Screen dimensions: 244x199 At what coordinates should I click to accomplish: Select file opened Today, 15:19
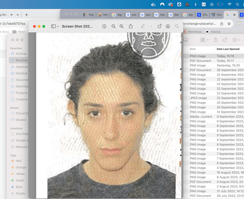213,56
